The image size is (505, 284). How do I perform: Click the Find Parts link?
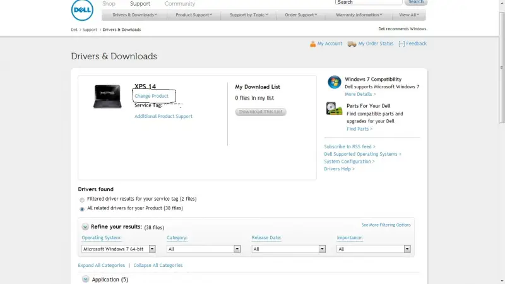coord(359,129)
